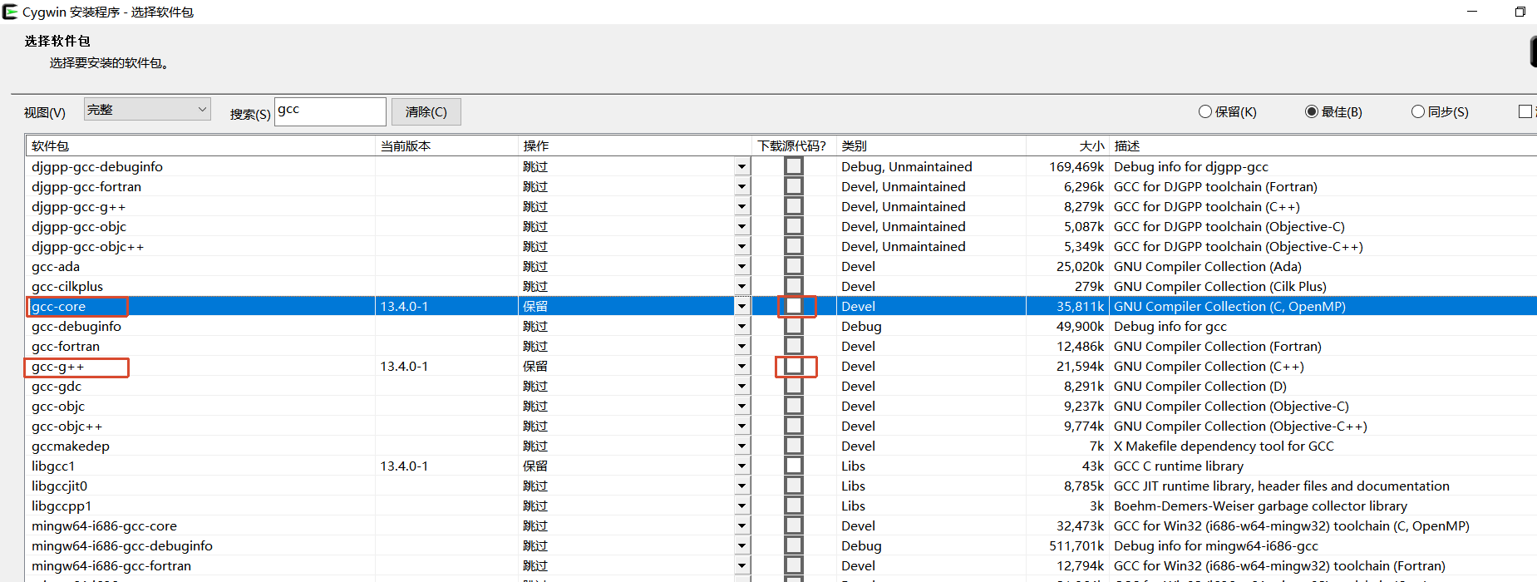Select the djgpp-gcc-g++ package name

click(78, 207)
